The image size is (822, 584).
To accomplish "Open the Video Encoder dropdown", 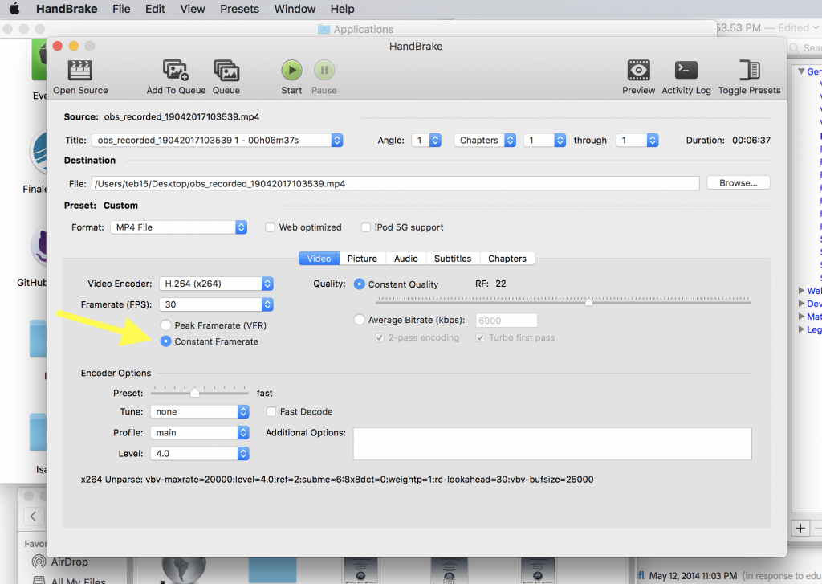I will tap(216, 284).
